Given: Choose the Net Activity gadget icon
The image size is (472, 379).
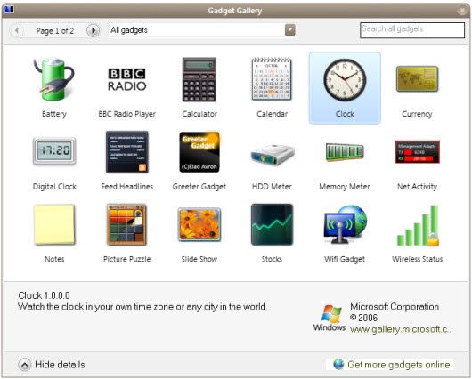Looking at the screenshot, I should tap(417, 151).
